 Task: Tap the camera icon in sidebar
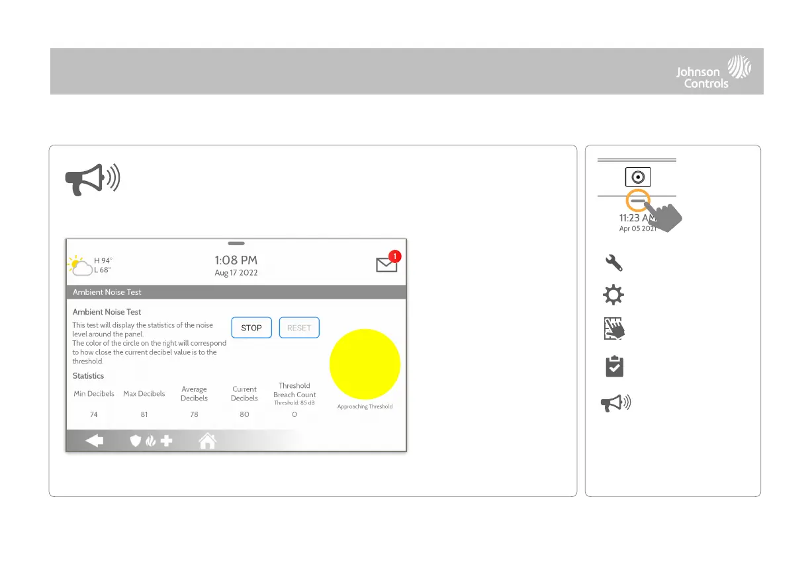click(637, 178)
